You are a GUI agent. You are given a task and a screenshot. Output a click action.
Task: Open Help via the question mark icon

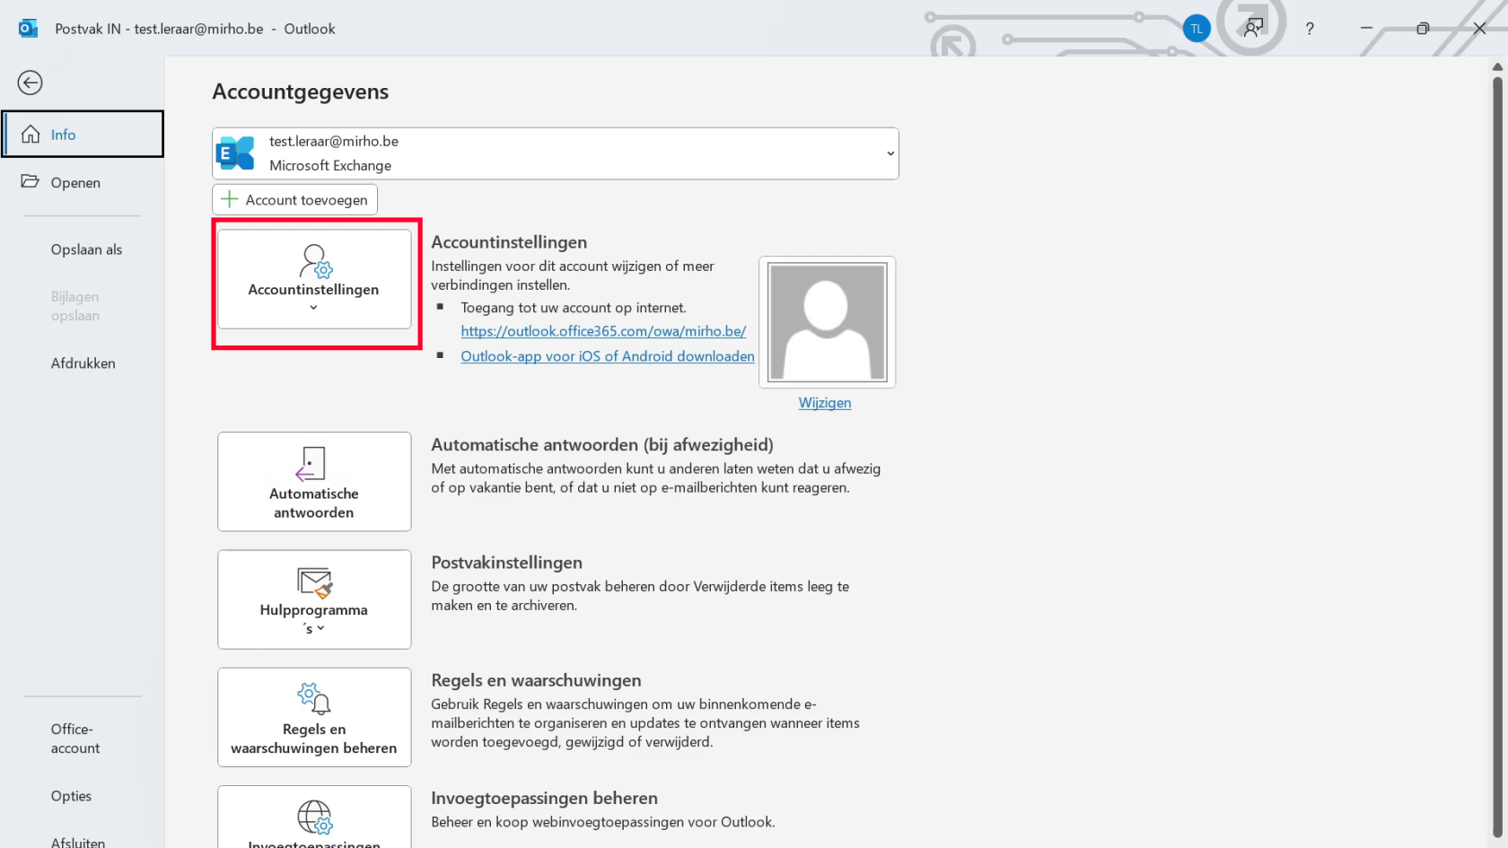point(1310,29)
